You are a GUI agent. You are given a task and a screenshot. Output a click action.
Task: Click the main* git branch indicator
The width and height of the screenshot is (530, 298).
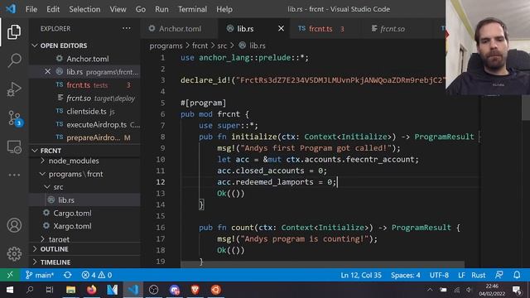click(x=40, y=275)
